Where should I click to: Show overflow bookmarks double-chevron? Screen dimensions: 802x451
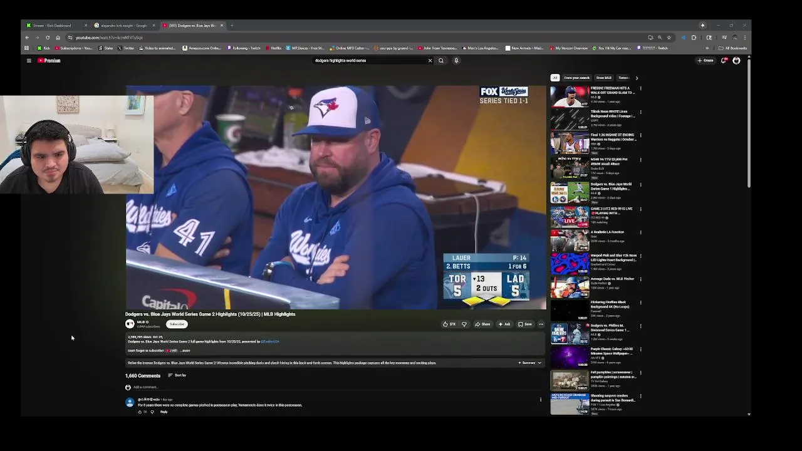click(x=707, y=48)
